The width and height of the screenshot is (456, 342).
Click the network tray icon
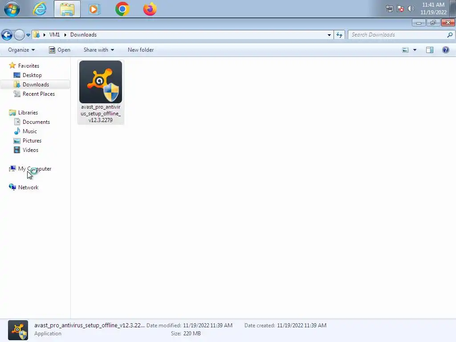click(389, 8)
